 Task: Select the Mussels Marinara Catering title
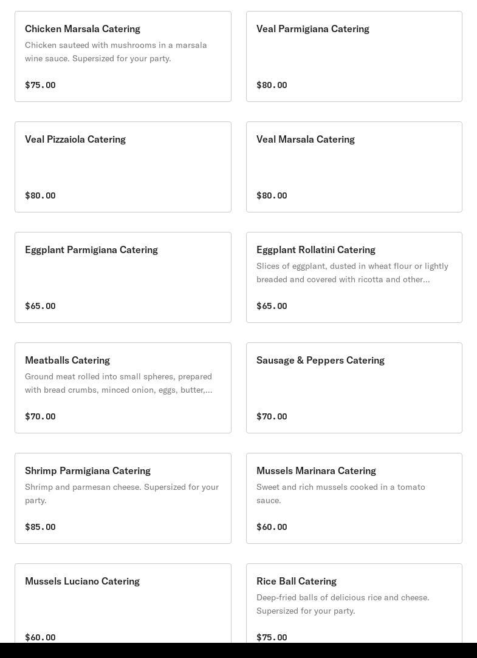pos(316,471)
